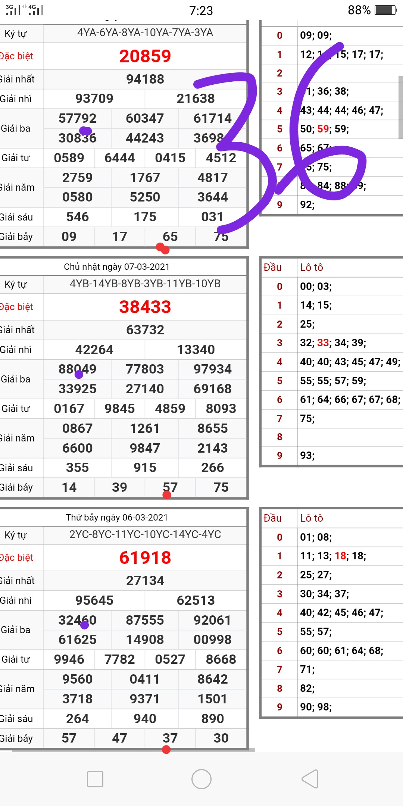This screenshot has width=403, height=806.
Task: Open the Chủ nhật ngày 07-03-2021 header
Action: coord(116,267)
